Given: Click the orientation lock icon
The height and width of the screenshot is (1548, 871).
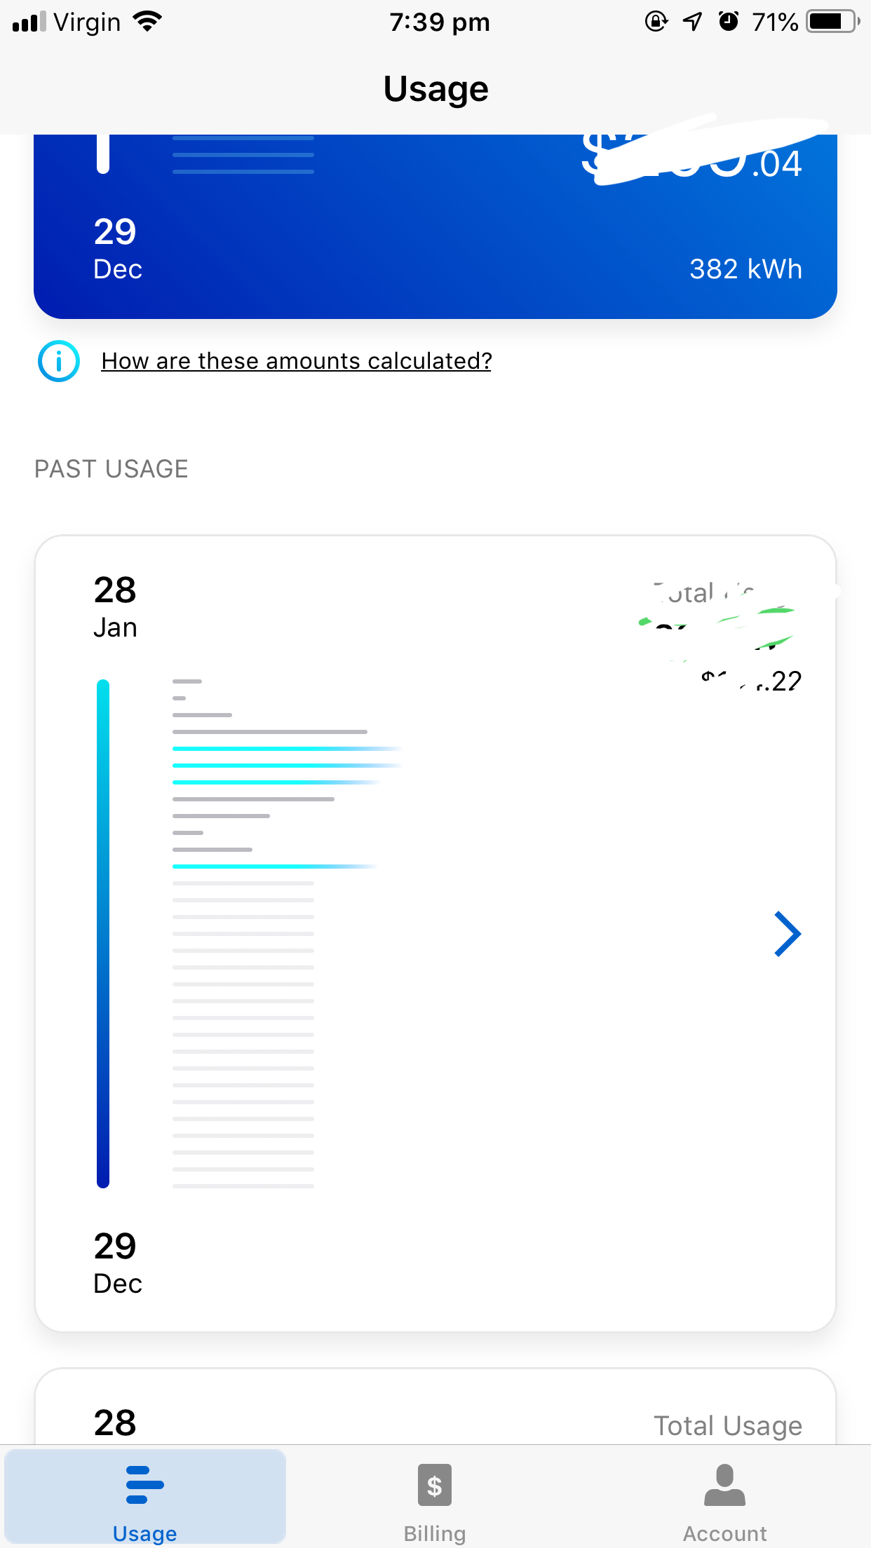Looking at the screenshot, I should click(x=655, y=22).
